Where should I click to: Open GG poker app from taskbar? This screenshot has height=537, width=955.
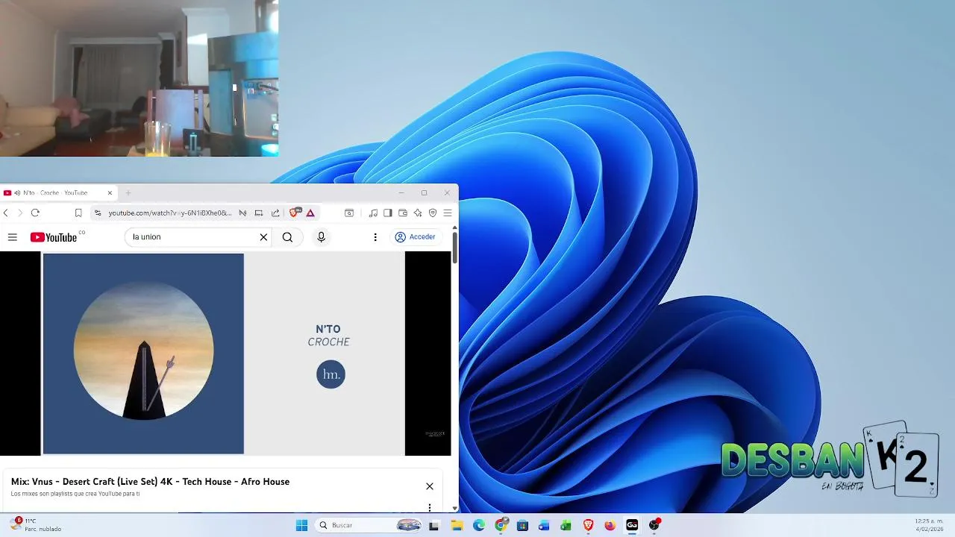click(632, 525)
